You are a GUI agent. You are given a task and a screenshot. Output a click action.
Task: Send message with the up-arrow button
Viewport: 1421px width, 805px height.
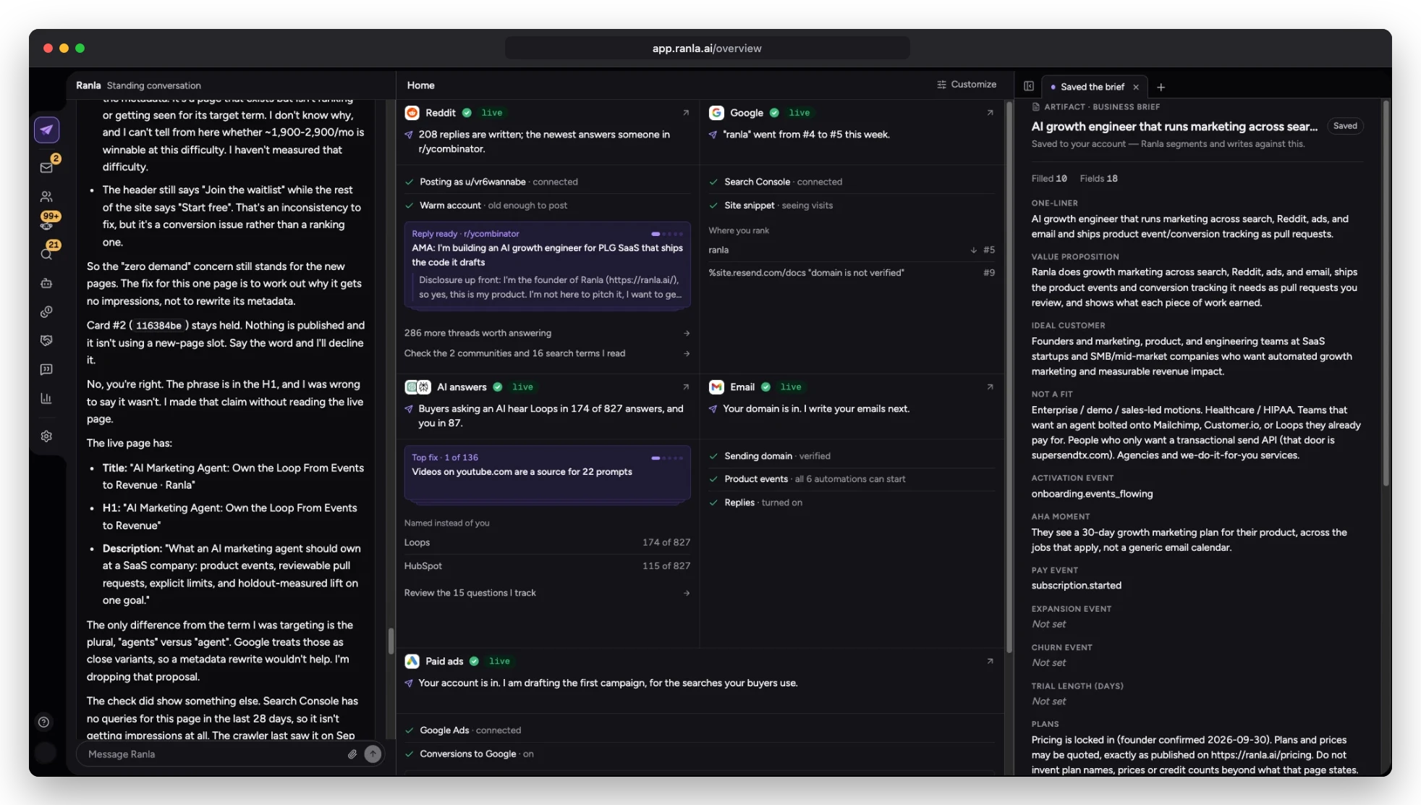coord(373,754)
